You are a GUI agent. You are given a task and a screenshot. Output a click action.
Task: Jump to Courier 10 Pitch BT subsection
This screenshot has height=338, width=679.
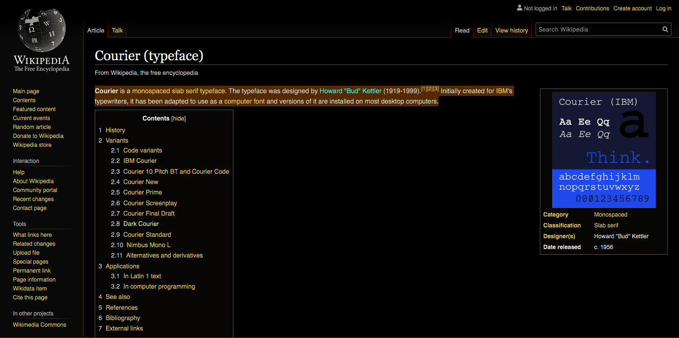point(176,171)
